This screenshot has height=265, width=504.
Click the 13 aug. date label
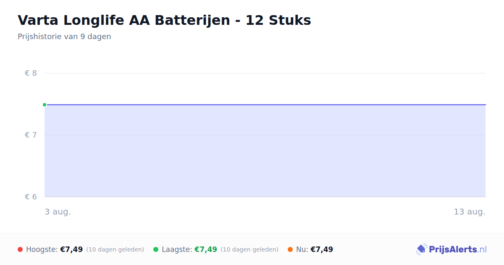pos(470,212)
